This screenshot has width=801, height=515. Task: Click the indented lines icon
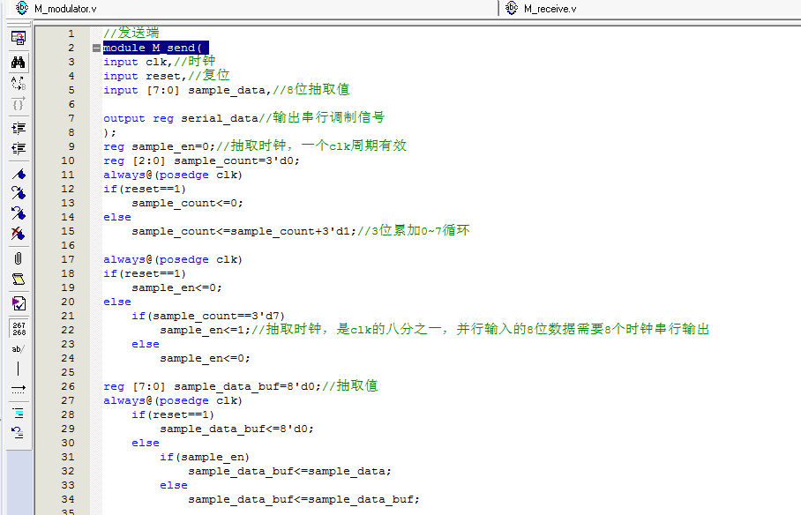click(19, 413)
